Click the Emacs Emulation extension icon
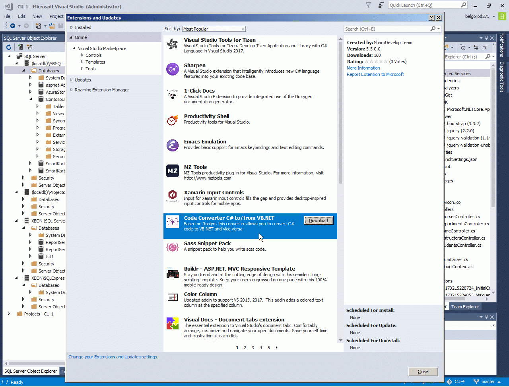This screenshot has height=387, width=509. (173, 145)
